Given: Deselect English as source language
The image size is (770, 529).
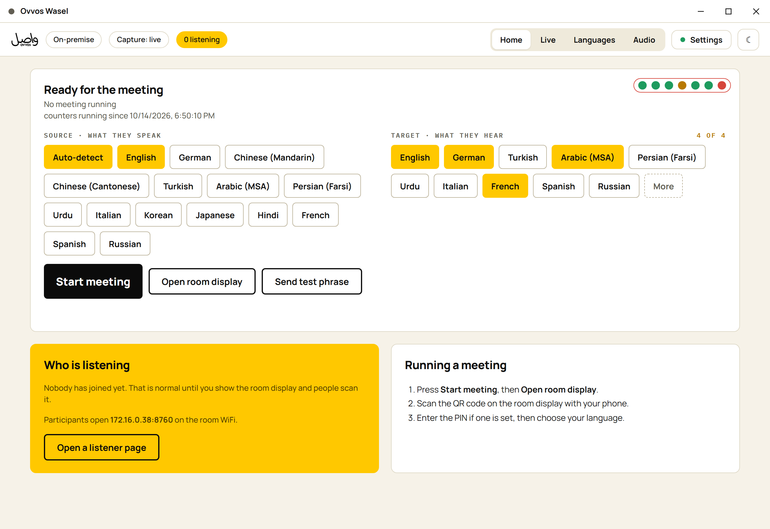Looking at the screenshot, I should click(x=141, y=157).
